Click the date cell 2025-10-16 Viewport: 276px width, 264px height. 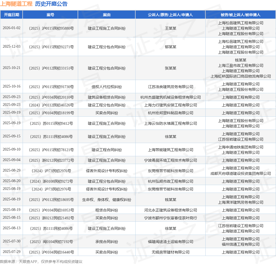click(11, 86)
